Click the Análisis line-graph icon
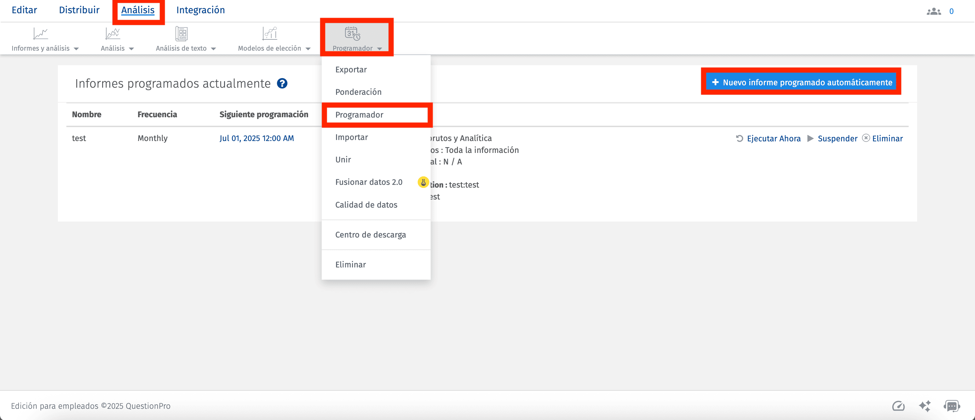 point(112,33)
